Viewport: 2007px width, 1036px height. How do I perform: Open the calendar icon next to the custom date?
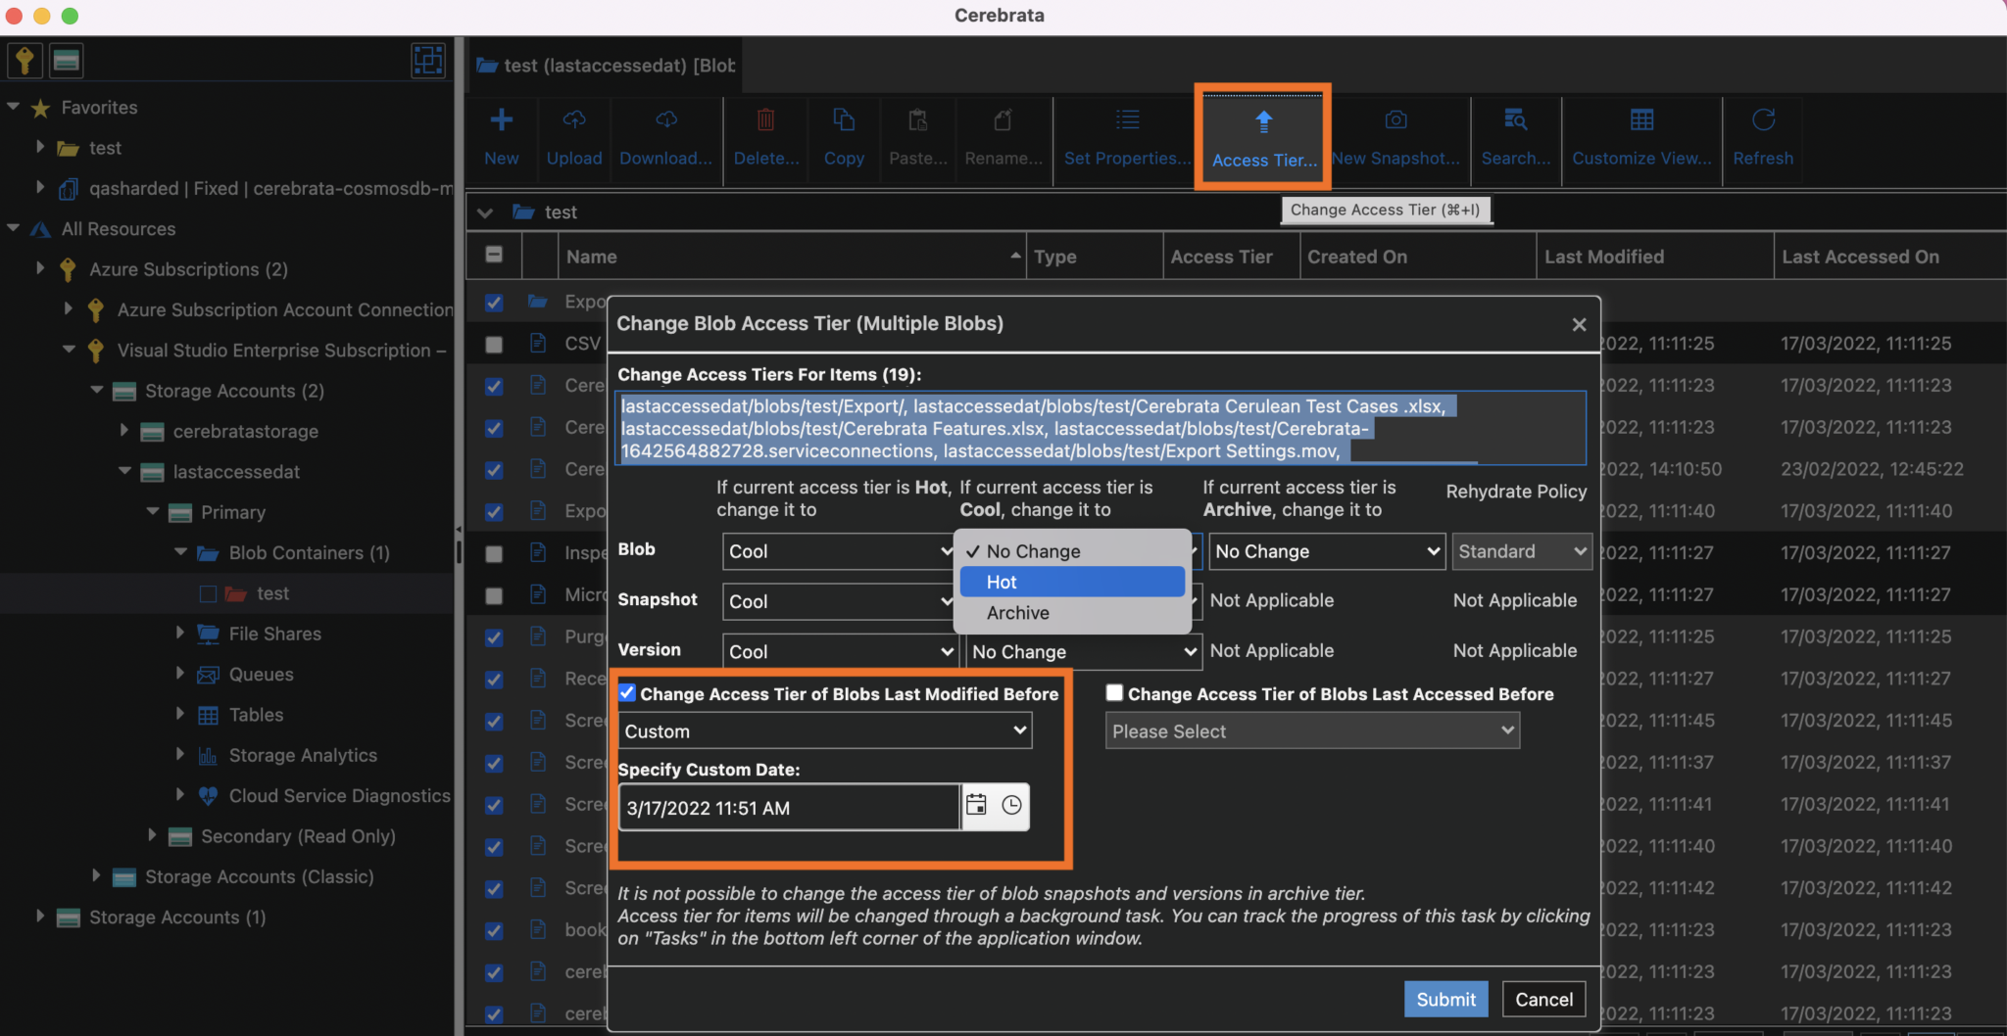click(976, 806)
